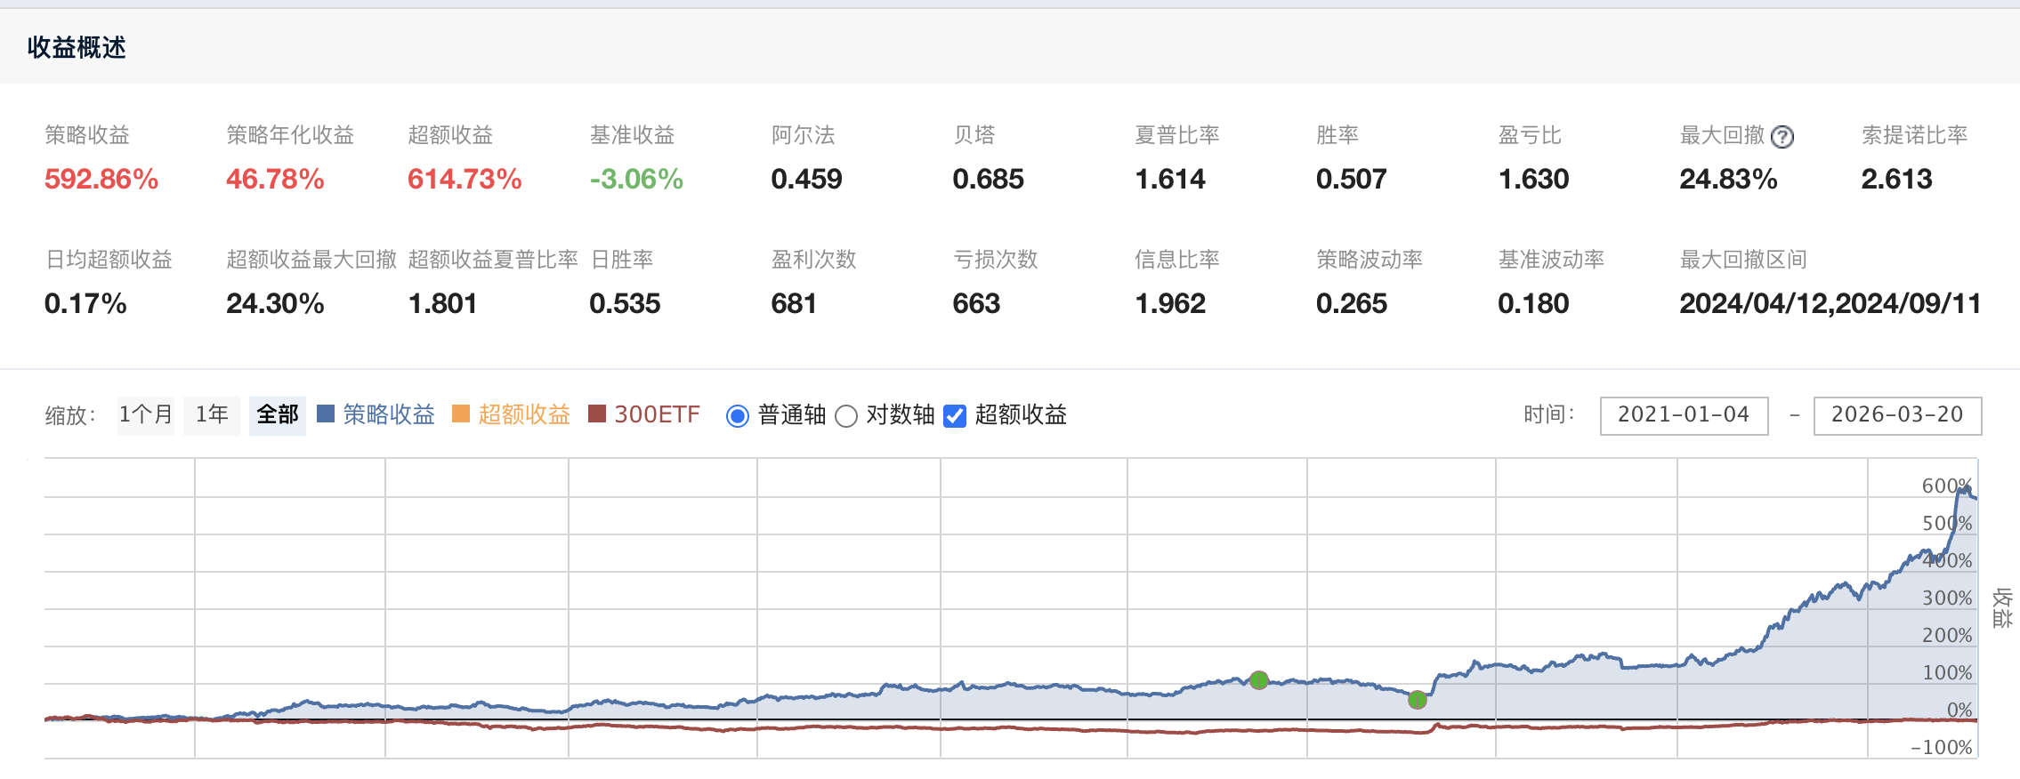Image resolution: width=2020 pixels, height=779 pixels.
Task: Click the first green drawdown marker
Action: tap(1258, 680)
